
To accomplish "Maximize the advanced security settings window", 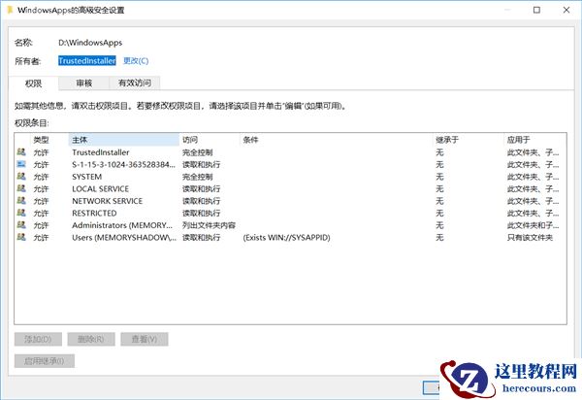I will pos(536,10).
